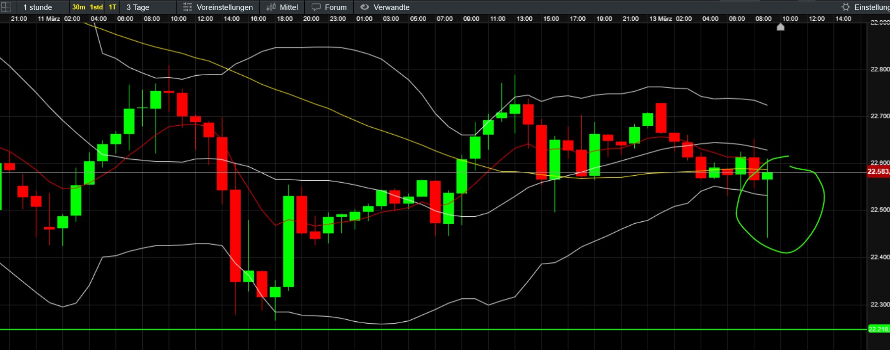Click the '13 März' date label
The image size is (890, 350).
(x=661, y=19)
